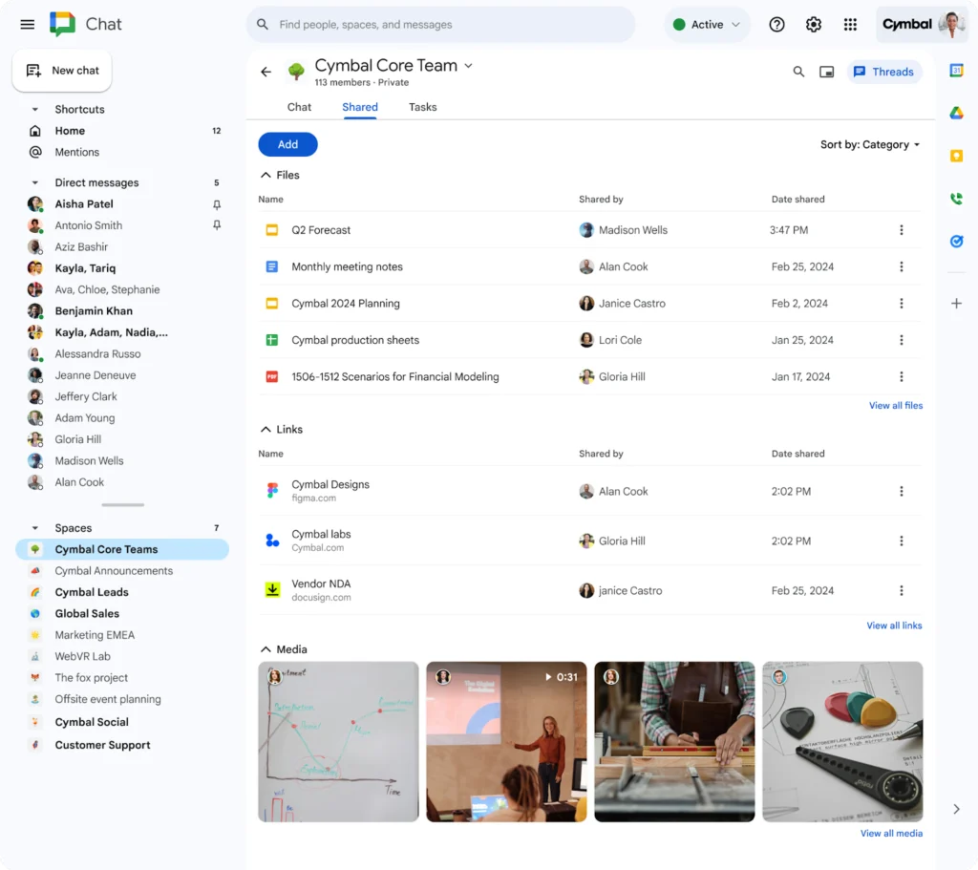Open the Sort by Category dropdown
This screenshot has height=870, width=978.
pos(869,144)
